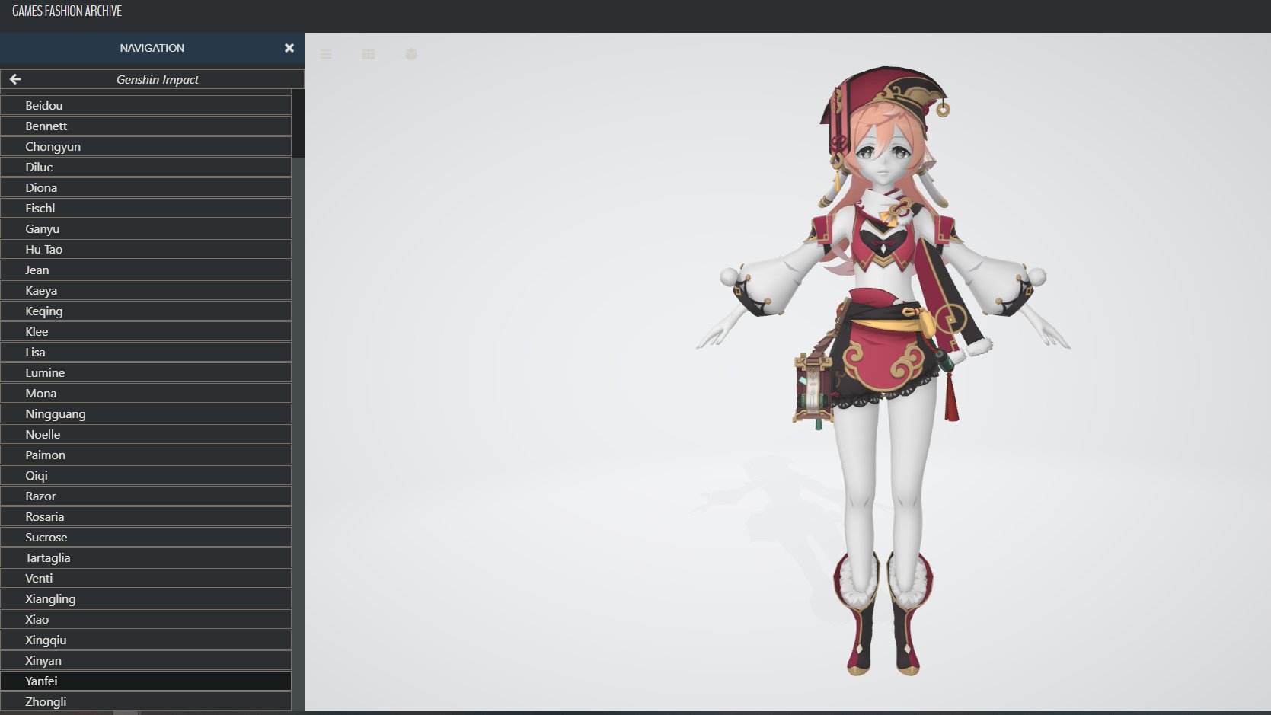Select the Sucrose entry

[x=145, y=537]
